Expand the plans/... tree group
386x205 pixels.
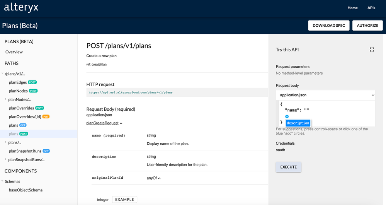tap(6, 142)
